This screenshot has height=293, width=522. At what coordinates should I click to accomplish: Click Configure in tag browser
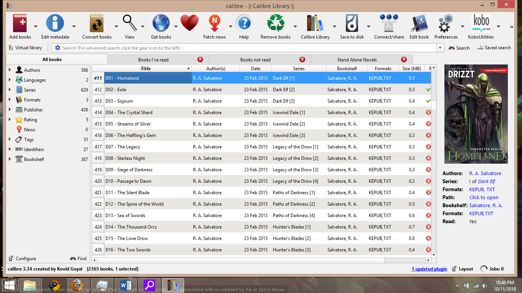(22, 258)
